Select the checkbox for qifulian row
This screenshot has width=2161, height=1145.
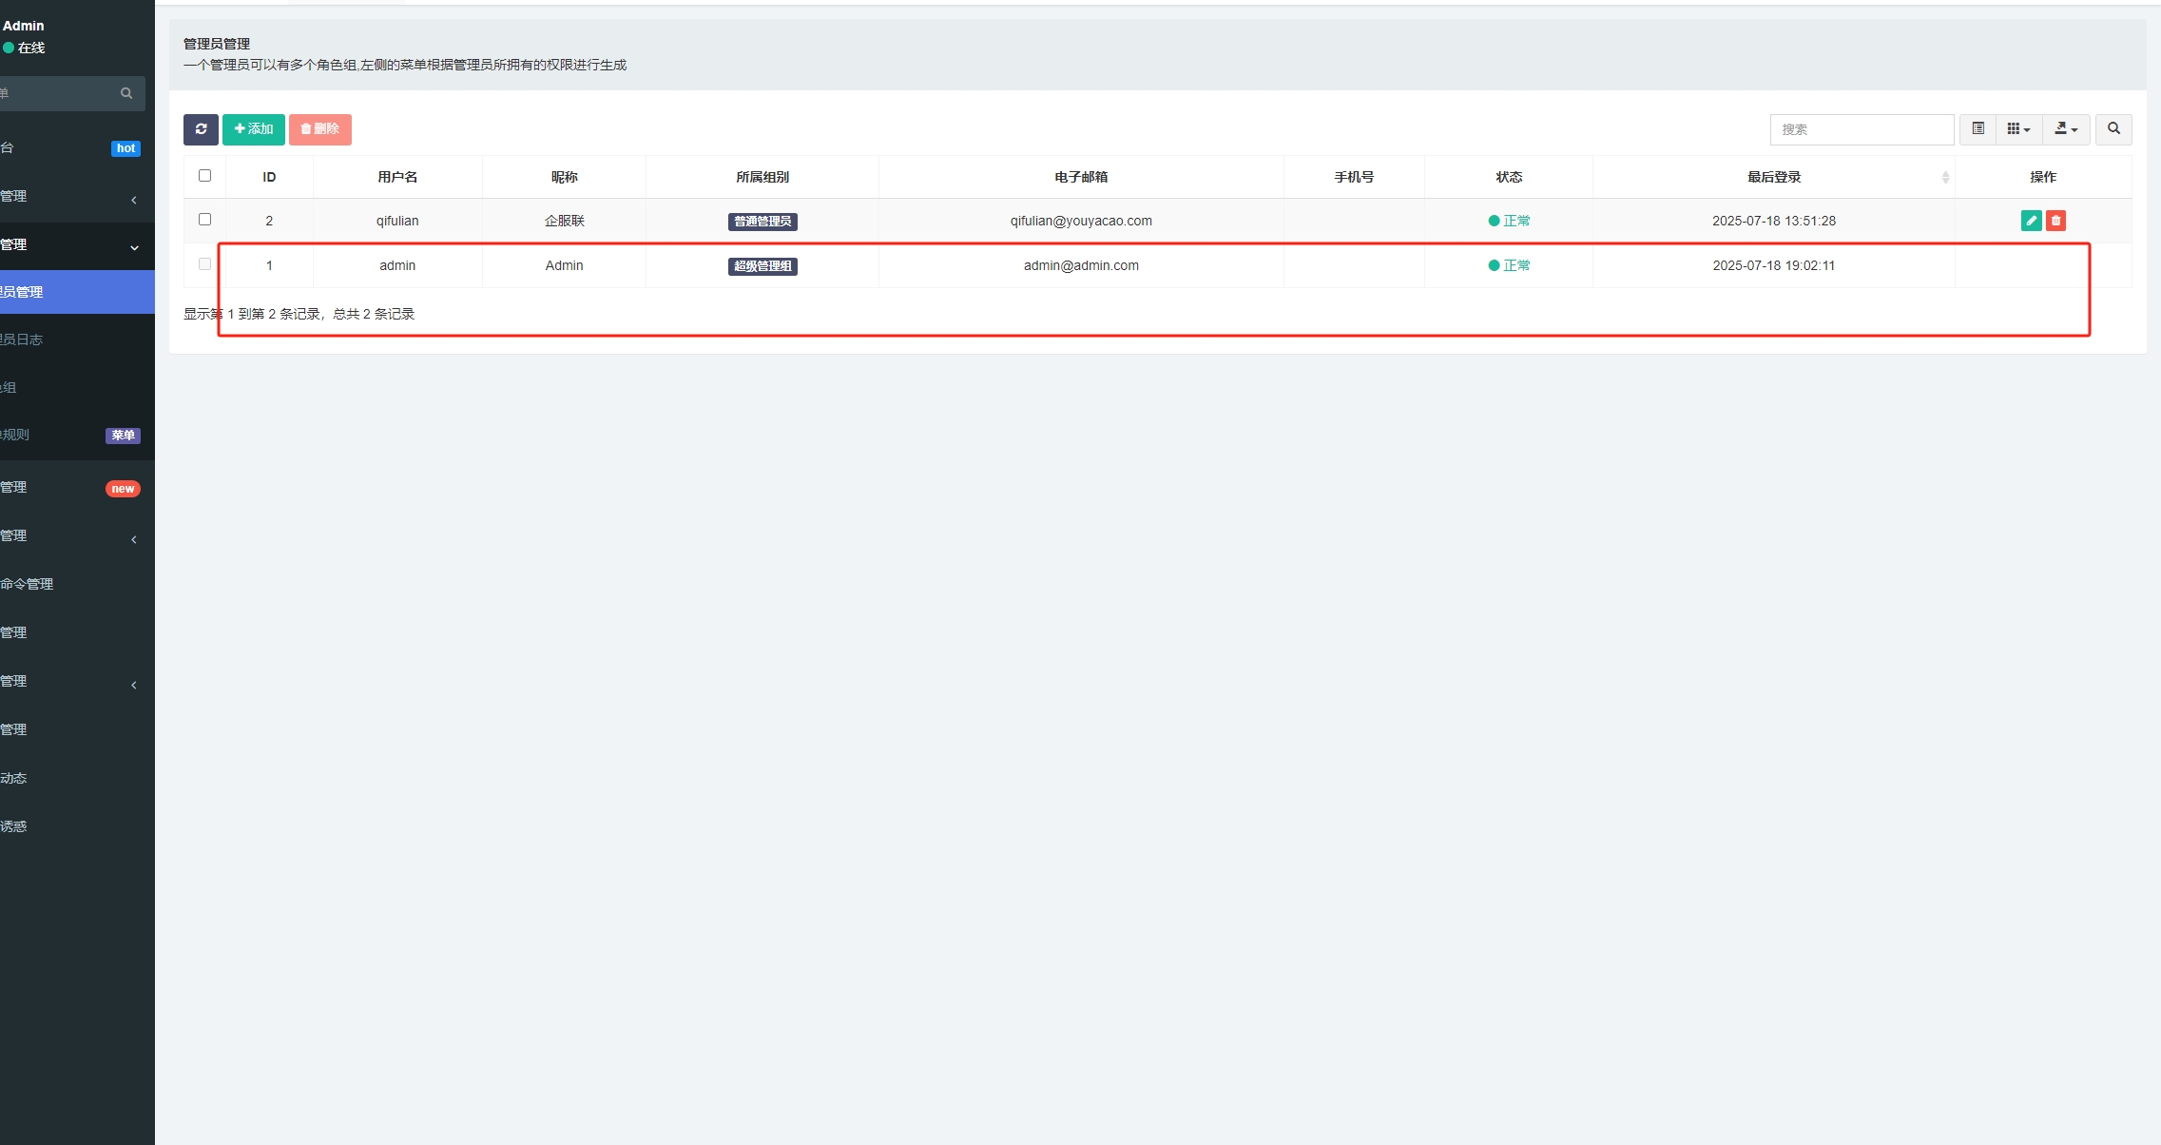point(204,220)
